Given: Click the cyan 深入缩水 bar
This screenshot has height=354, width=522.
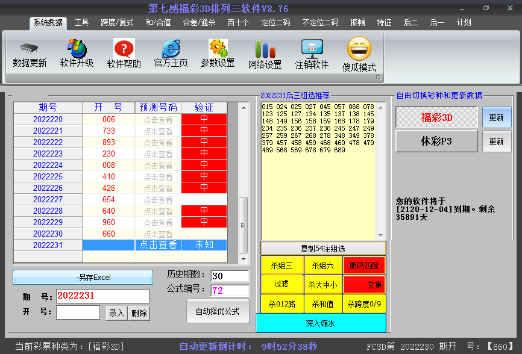Looking at the screenshot, I should click(x=321, y=323).
